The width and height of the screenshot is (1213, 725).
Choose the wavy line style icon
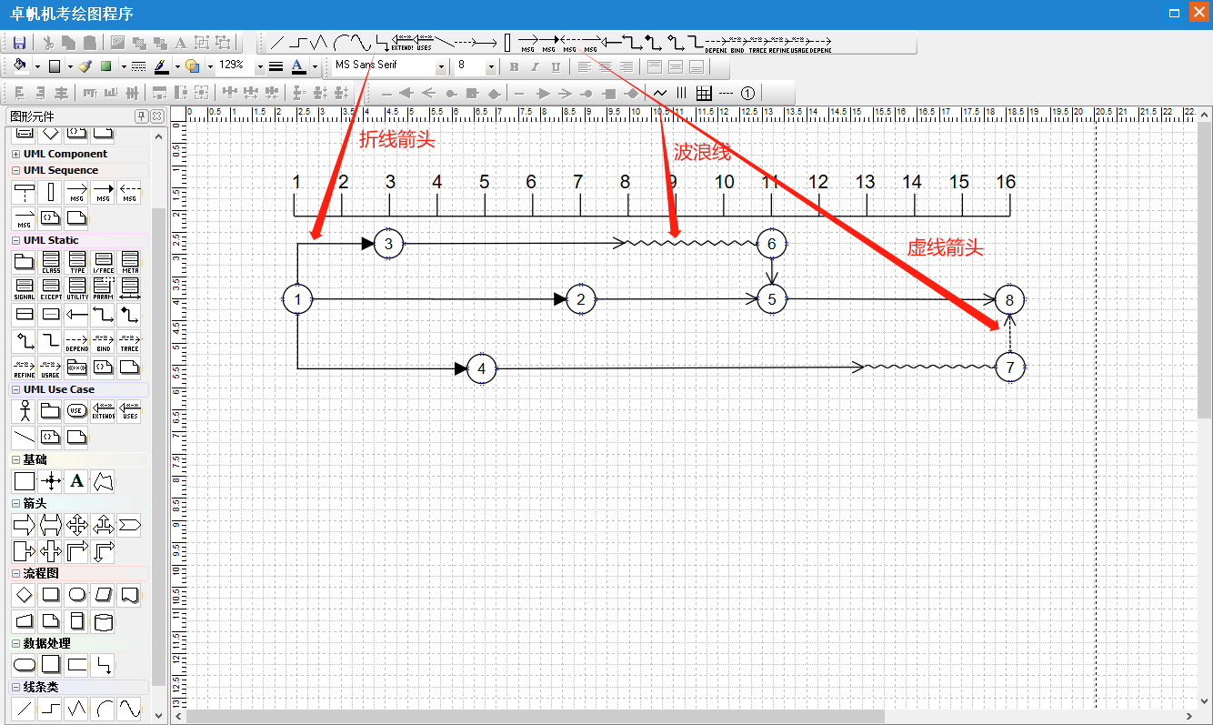coord(660,93)
